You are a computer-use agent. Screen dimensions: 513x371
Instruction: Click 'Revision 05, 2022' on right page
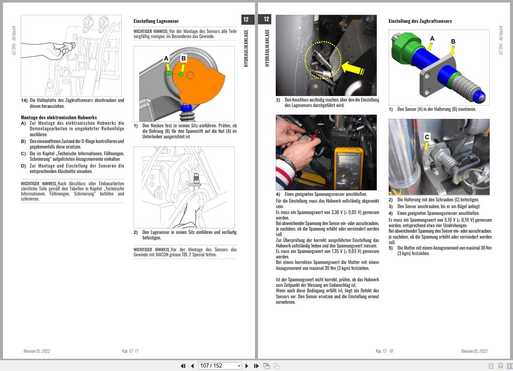pos(474,351)
